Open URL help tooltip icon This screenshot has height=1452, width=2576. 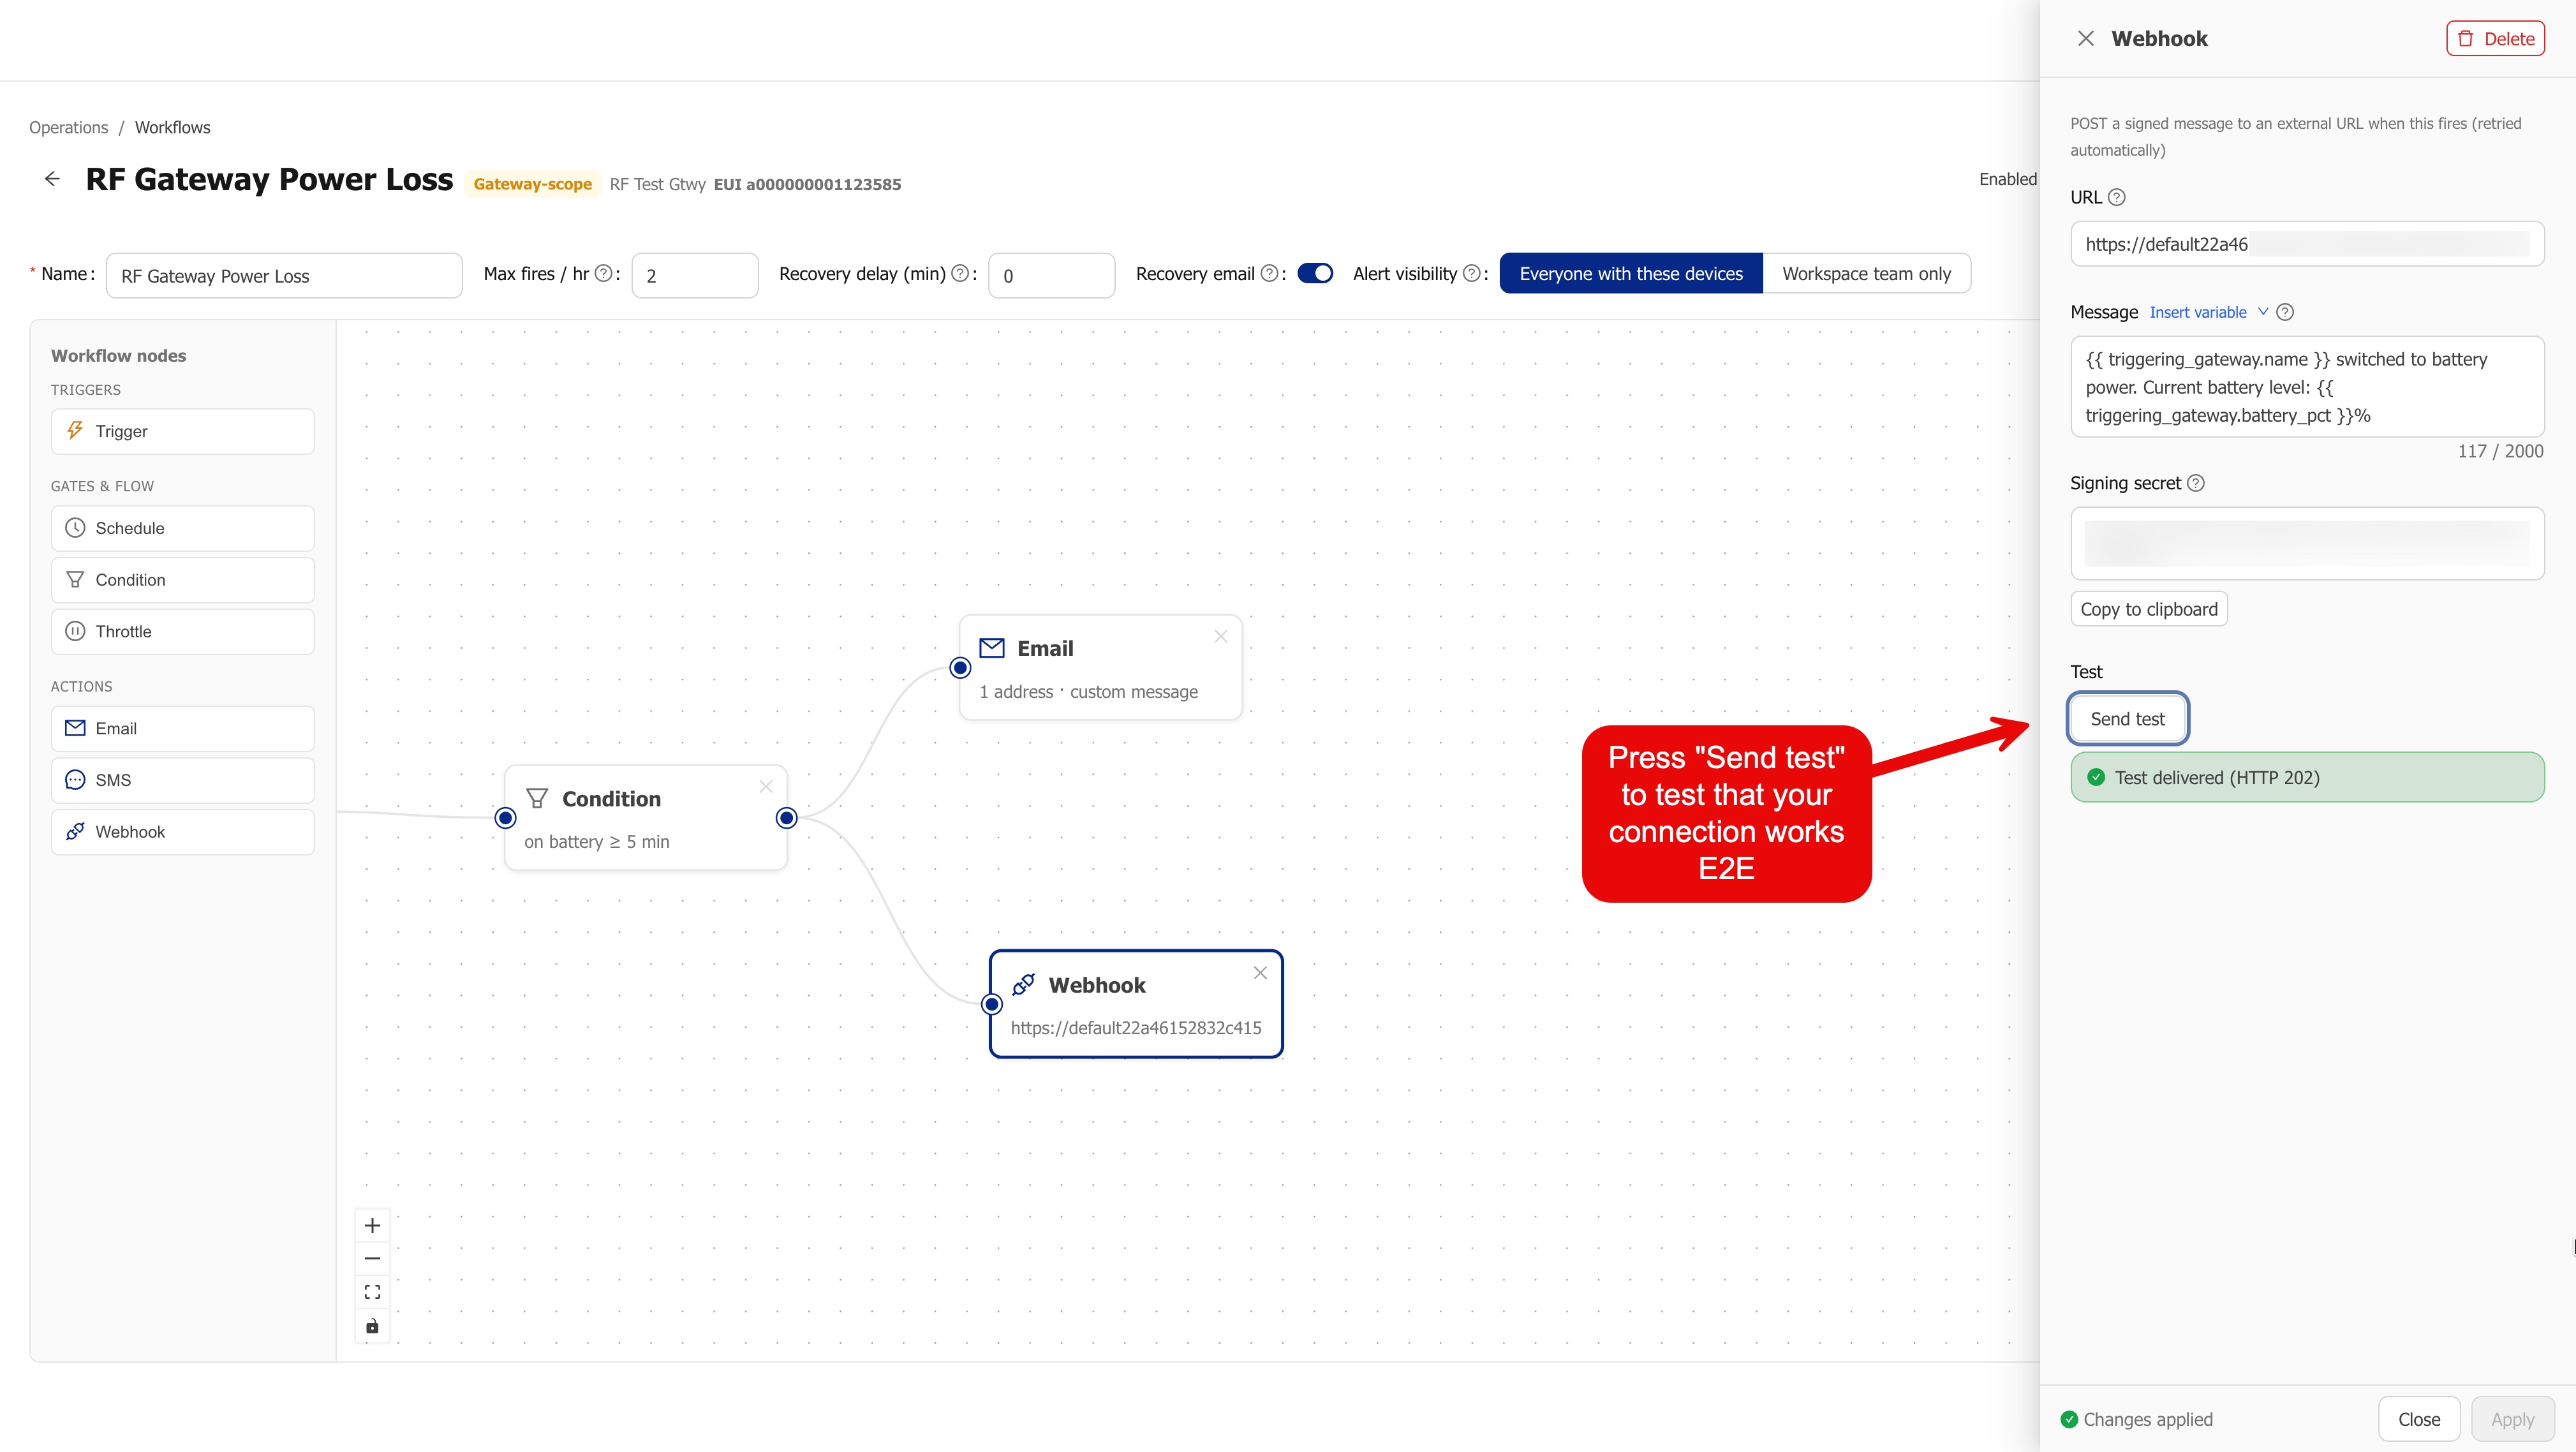(x=2116, y=198)
